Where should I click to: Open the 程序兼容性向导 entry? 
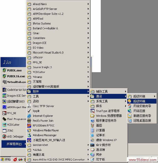tap(108, 121)
